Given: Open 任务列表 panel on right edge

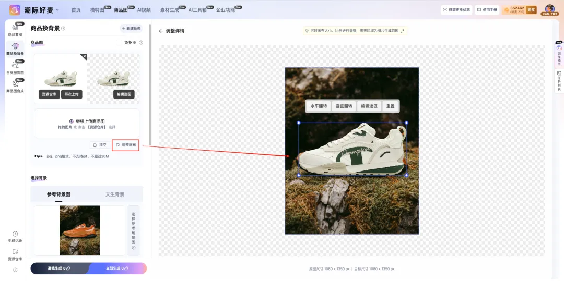Looking at the screenshot, I should 559,81.
